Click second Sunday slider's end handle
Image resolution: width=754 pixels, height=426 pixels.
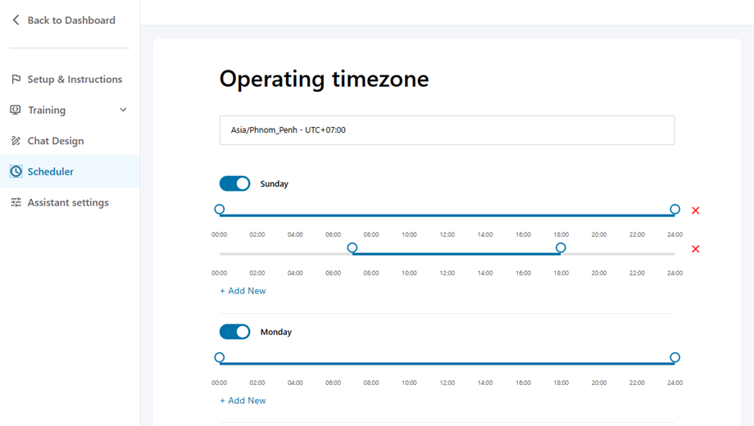(x=561, y=247)
